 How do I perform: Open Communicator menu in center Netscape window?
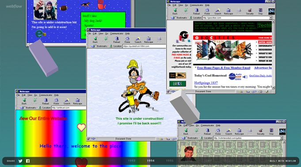(x=117, y=33)
